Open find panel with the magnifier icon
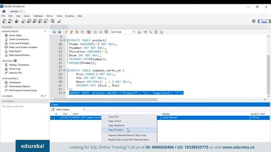The image size is (271, 152). 151,32
